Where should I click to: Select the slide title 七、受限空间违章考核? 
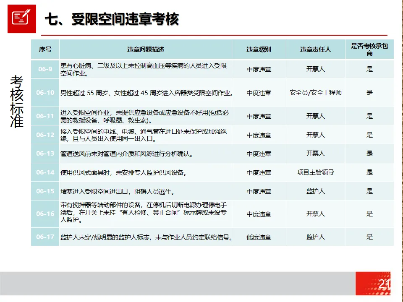[112, 19]
